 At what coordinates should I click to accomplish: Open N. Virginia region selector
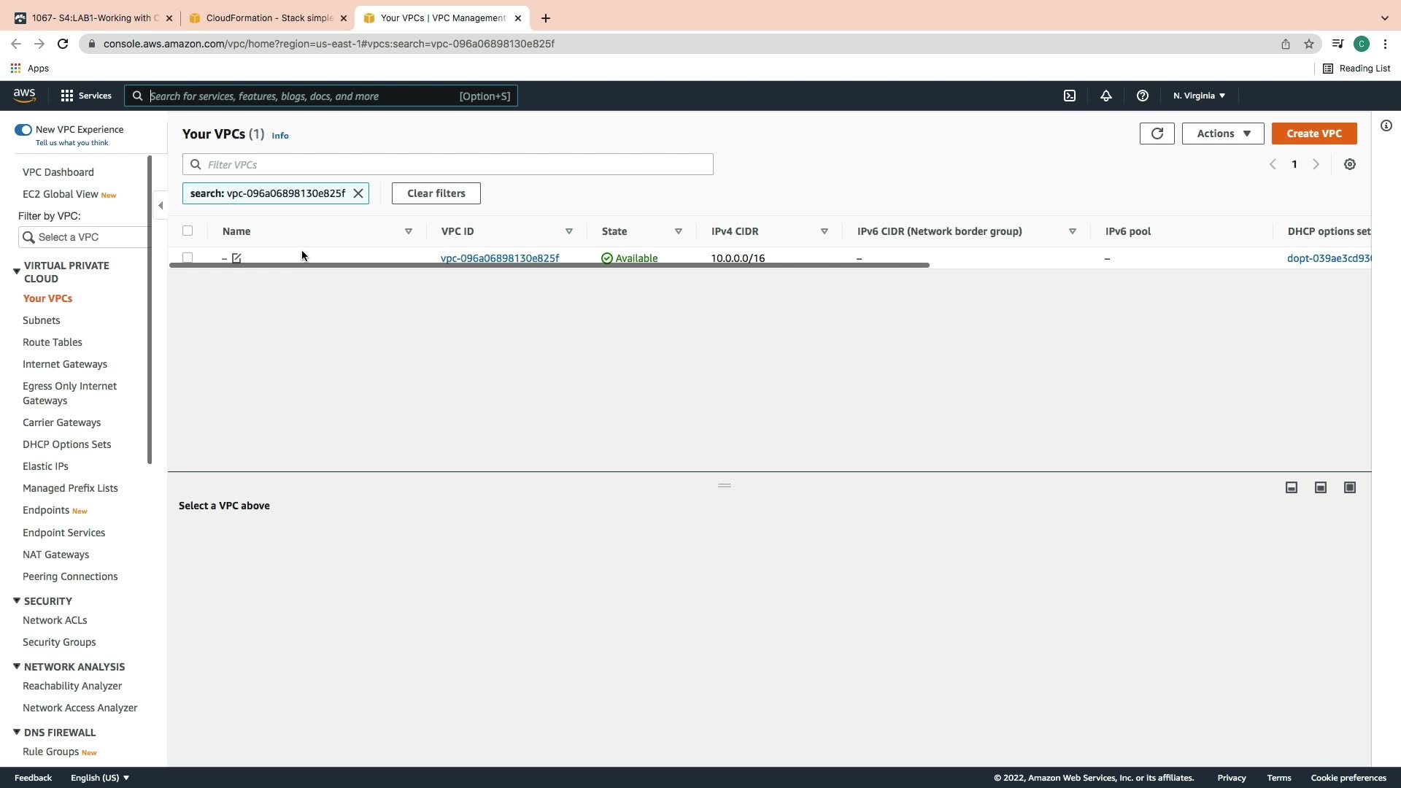tap(1199, 96)
